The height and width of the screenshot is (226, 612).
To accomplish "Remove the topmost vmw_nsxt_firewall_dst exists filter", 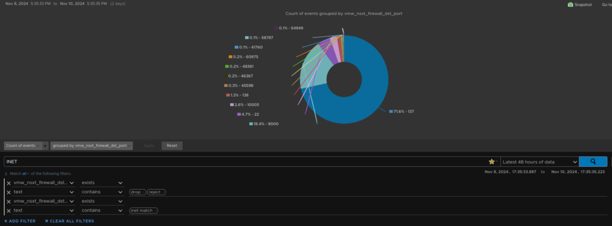I will [8, 182].
